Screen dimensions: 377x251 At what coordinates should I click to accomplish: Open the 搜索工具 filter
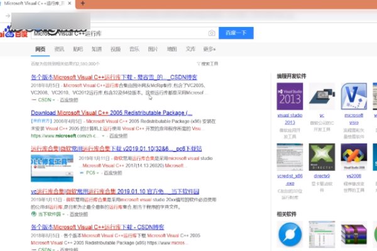[x=207, y=63]
